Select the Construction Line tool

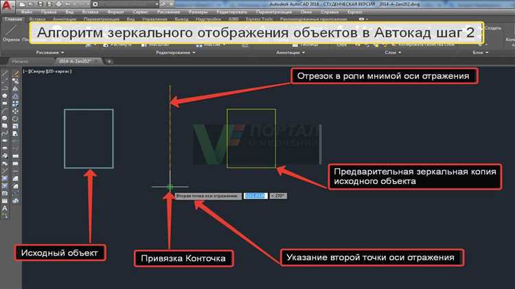(x=5, y=81)
